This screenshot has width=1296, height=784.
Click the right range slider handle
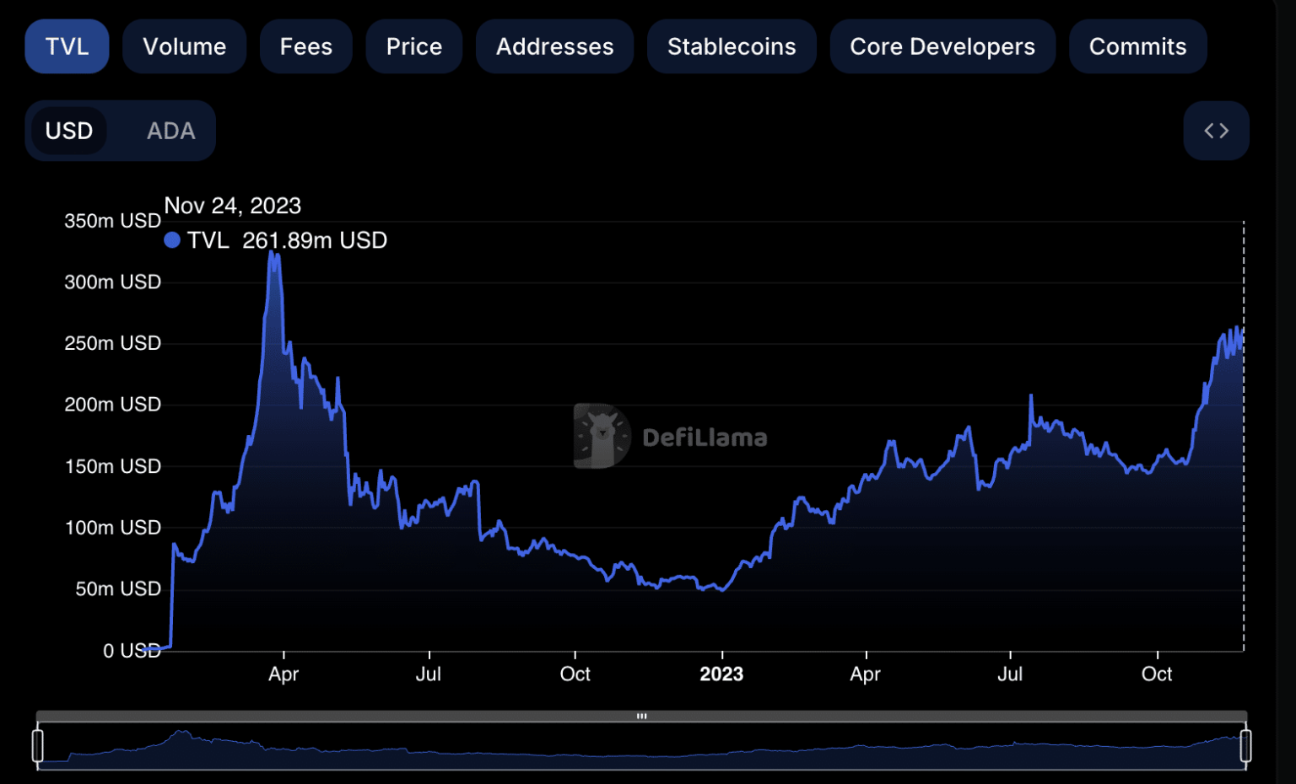pyautogui.click(x=1245, y=746)
